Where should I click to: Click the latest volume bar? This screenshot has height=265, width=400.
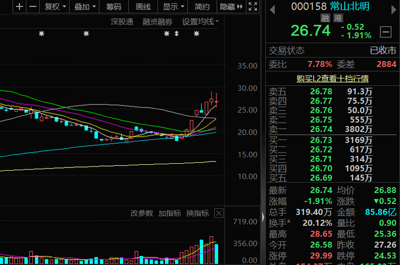point(216,254)
